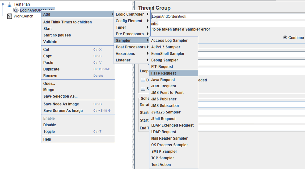Click Paste in the context menu

pos(78,63)
